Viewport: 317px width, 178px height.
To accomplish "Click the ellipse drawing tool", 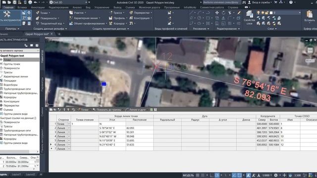I will pyautogui.click(x=199, y=23).
